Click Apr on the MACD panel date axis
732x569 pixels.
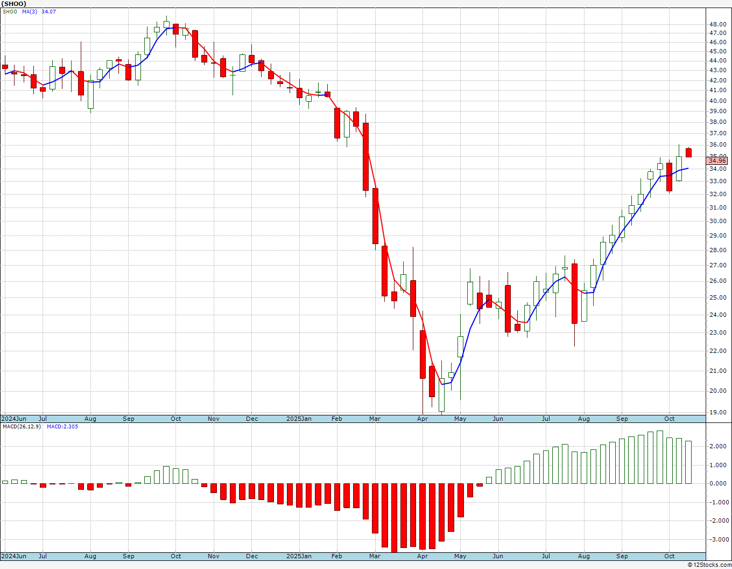tap(423, 556)
